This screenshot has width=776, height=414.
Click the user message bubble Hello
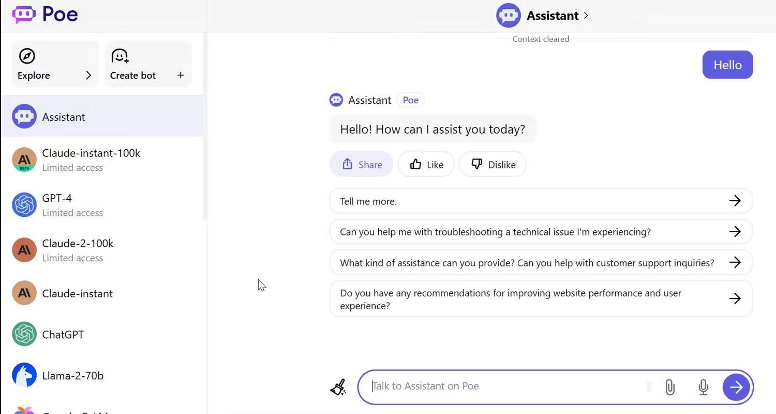pyautogui.click(x=727, y=65)
